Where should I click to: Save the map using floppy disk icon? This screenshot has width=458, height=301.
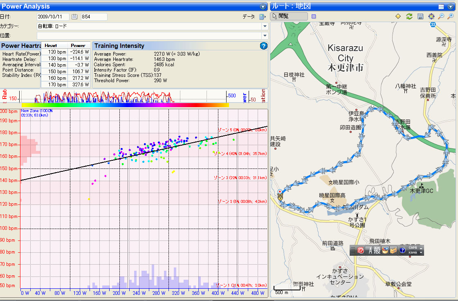[420, 16]
